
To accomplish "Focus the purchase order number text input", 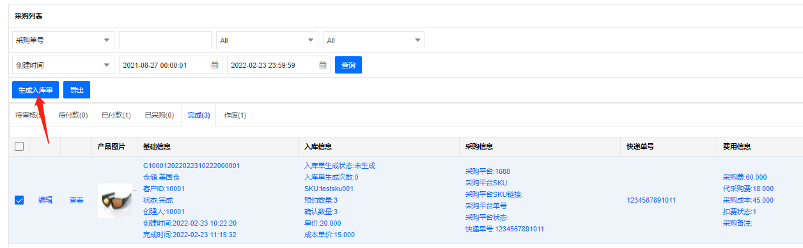I will point(165,40).
